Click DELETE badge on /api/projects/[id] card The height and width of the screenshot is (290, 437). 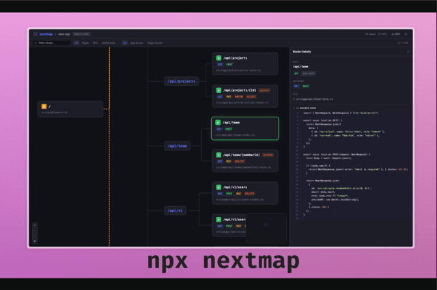point(251,97)
